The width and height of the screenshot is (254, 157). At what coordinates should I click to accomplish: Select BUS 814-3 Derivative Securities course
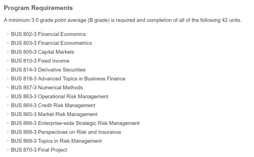tap(48, 70)
